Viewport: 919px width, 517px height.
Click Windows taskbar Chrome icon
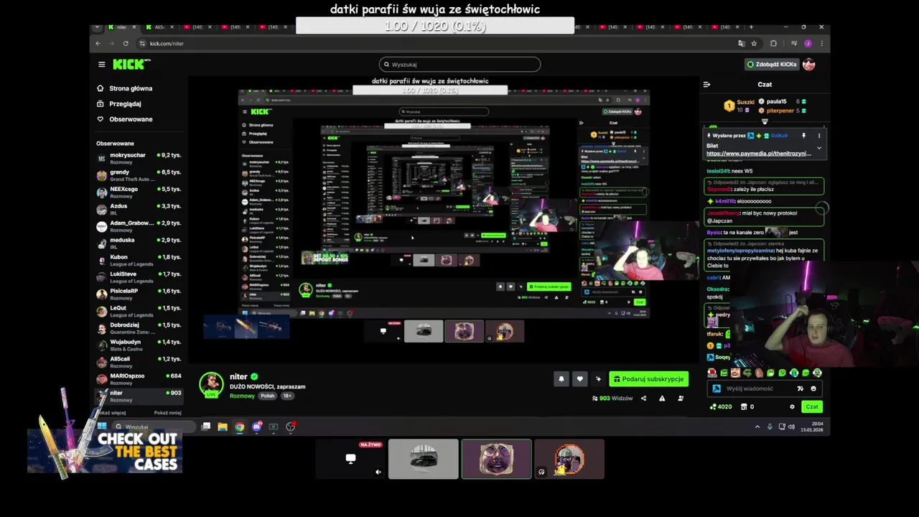pos(239,427)
